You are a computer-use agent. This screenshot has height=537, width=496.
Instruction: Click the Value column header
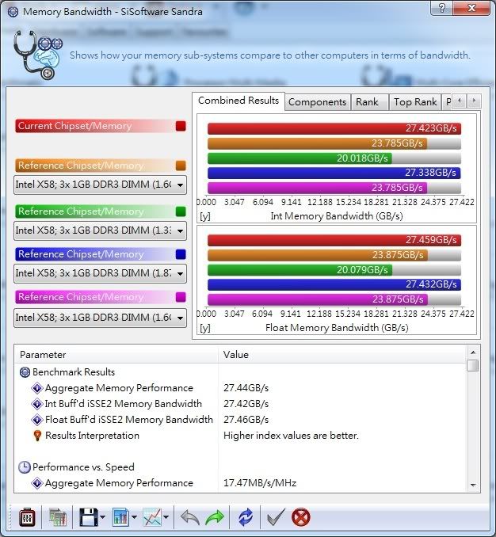coord(341,355)
